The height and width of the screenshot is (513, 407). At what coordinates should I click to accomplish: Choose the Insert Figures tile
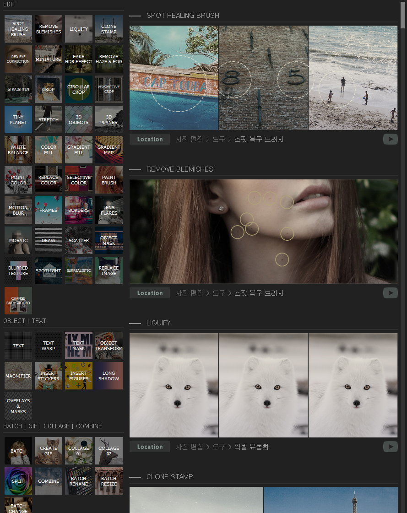(79, 376)
